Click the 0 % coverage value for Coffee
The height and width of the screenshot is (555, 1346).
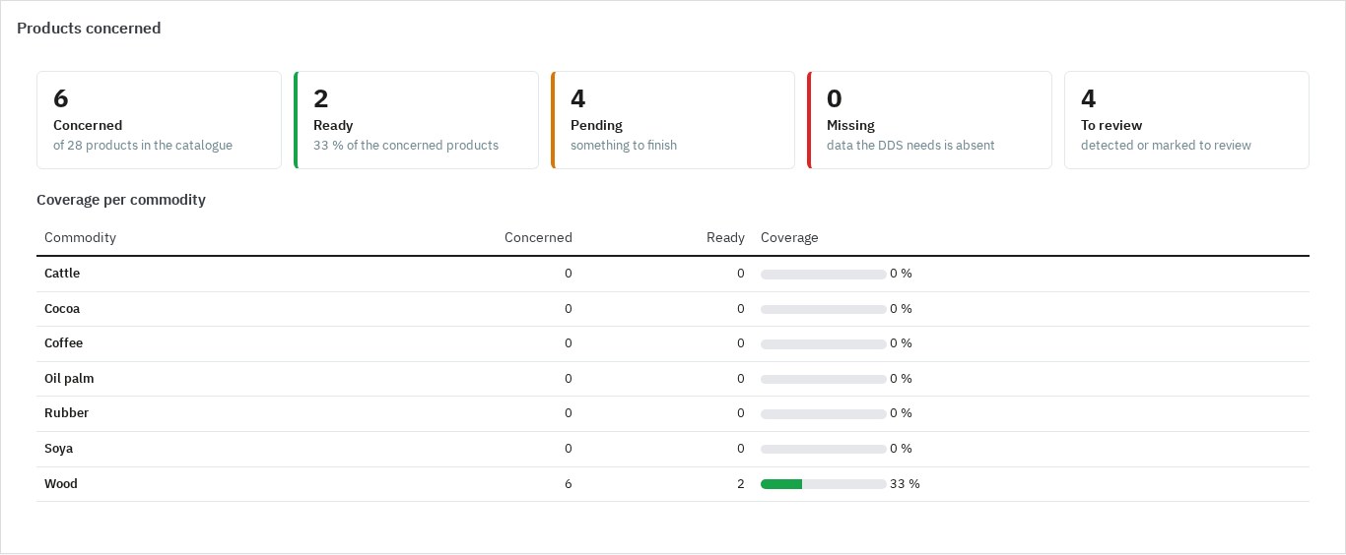pyautogui.click(x=901, y=343)
